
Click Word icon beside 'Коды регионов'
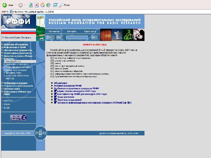(x=55, y=97)
